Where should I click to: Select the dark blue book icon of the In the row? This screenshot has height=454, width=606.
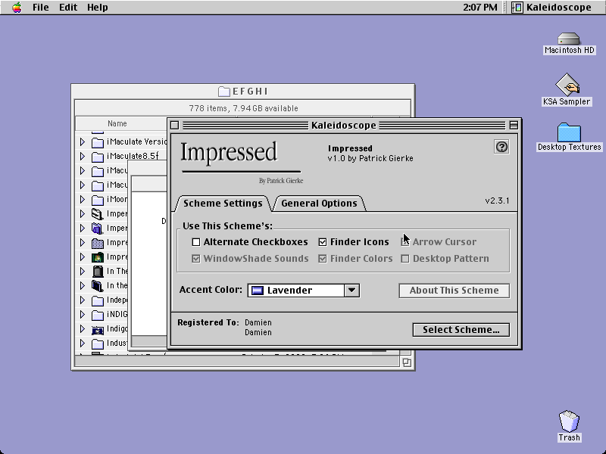[98, 286]
